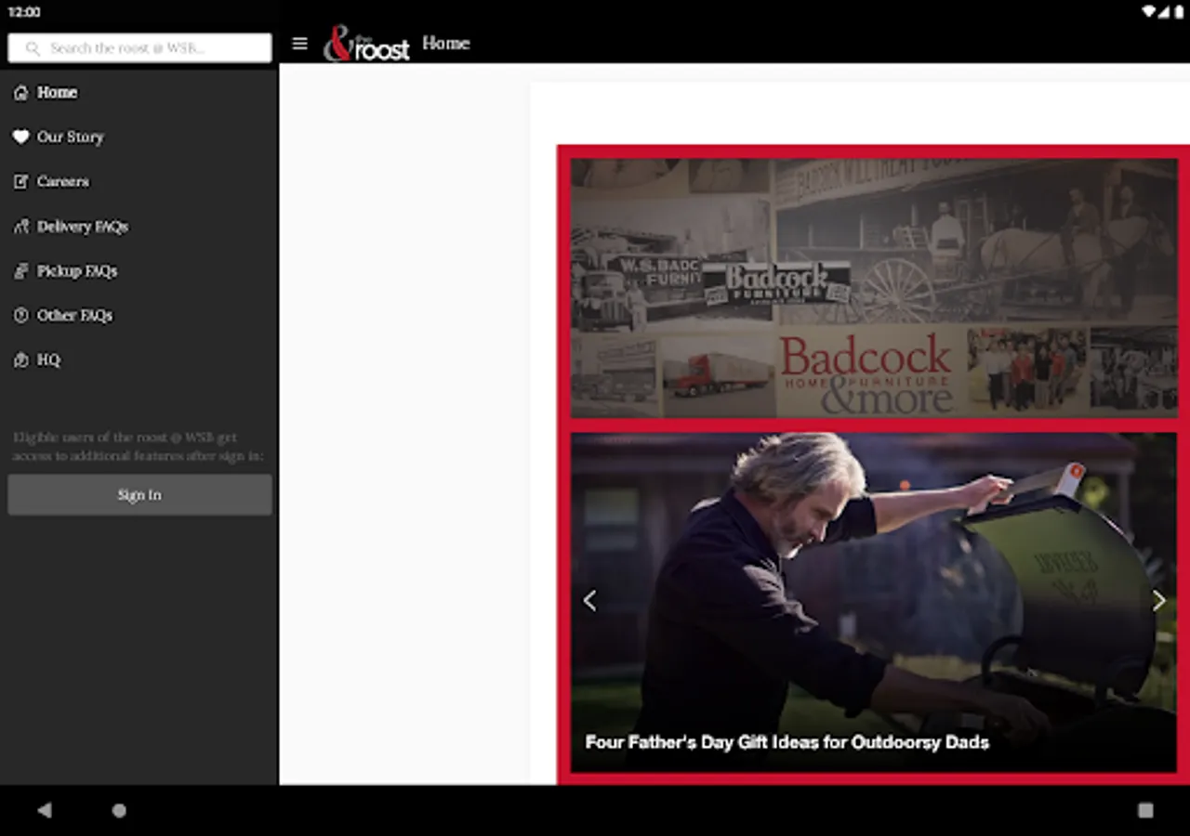Tap the Android back button
Image resolution: width=1190 pixels, height=836 pixels.
coord(44,810)
